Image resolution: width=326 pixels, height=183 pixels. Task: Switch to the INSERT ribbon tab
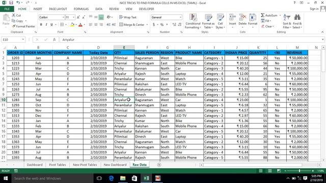click(38, 9)
